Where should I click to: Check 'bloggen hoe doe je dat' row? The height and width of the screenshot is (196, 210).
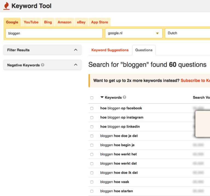(x=92, y=136)
